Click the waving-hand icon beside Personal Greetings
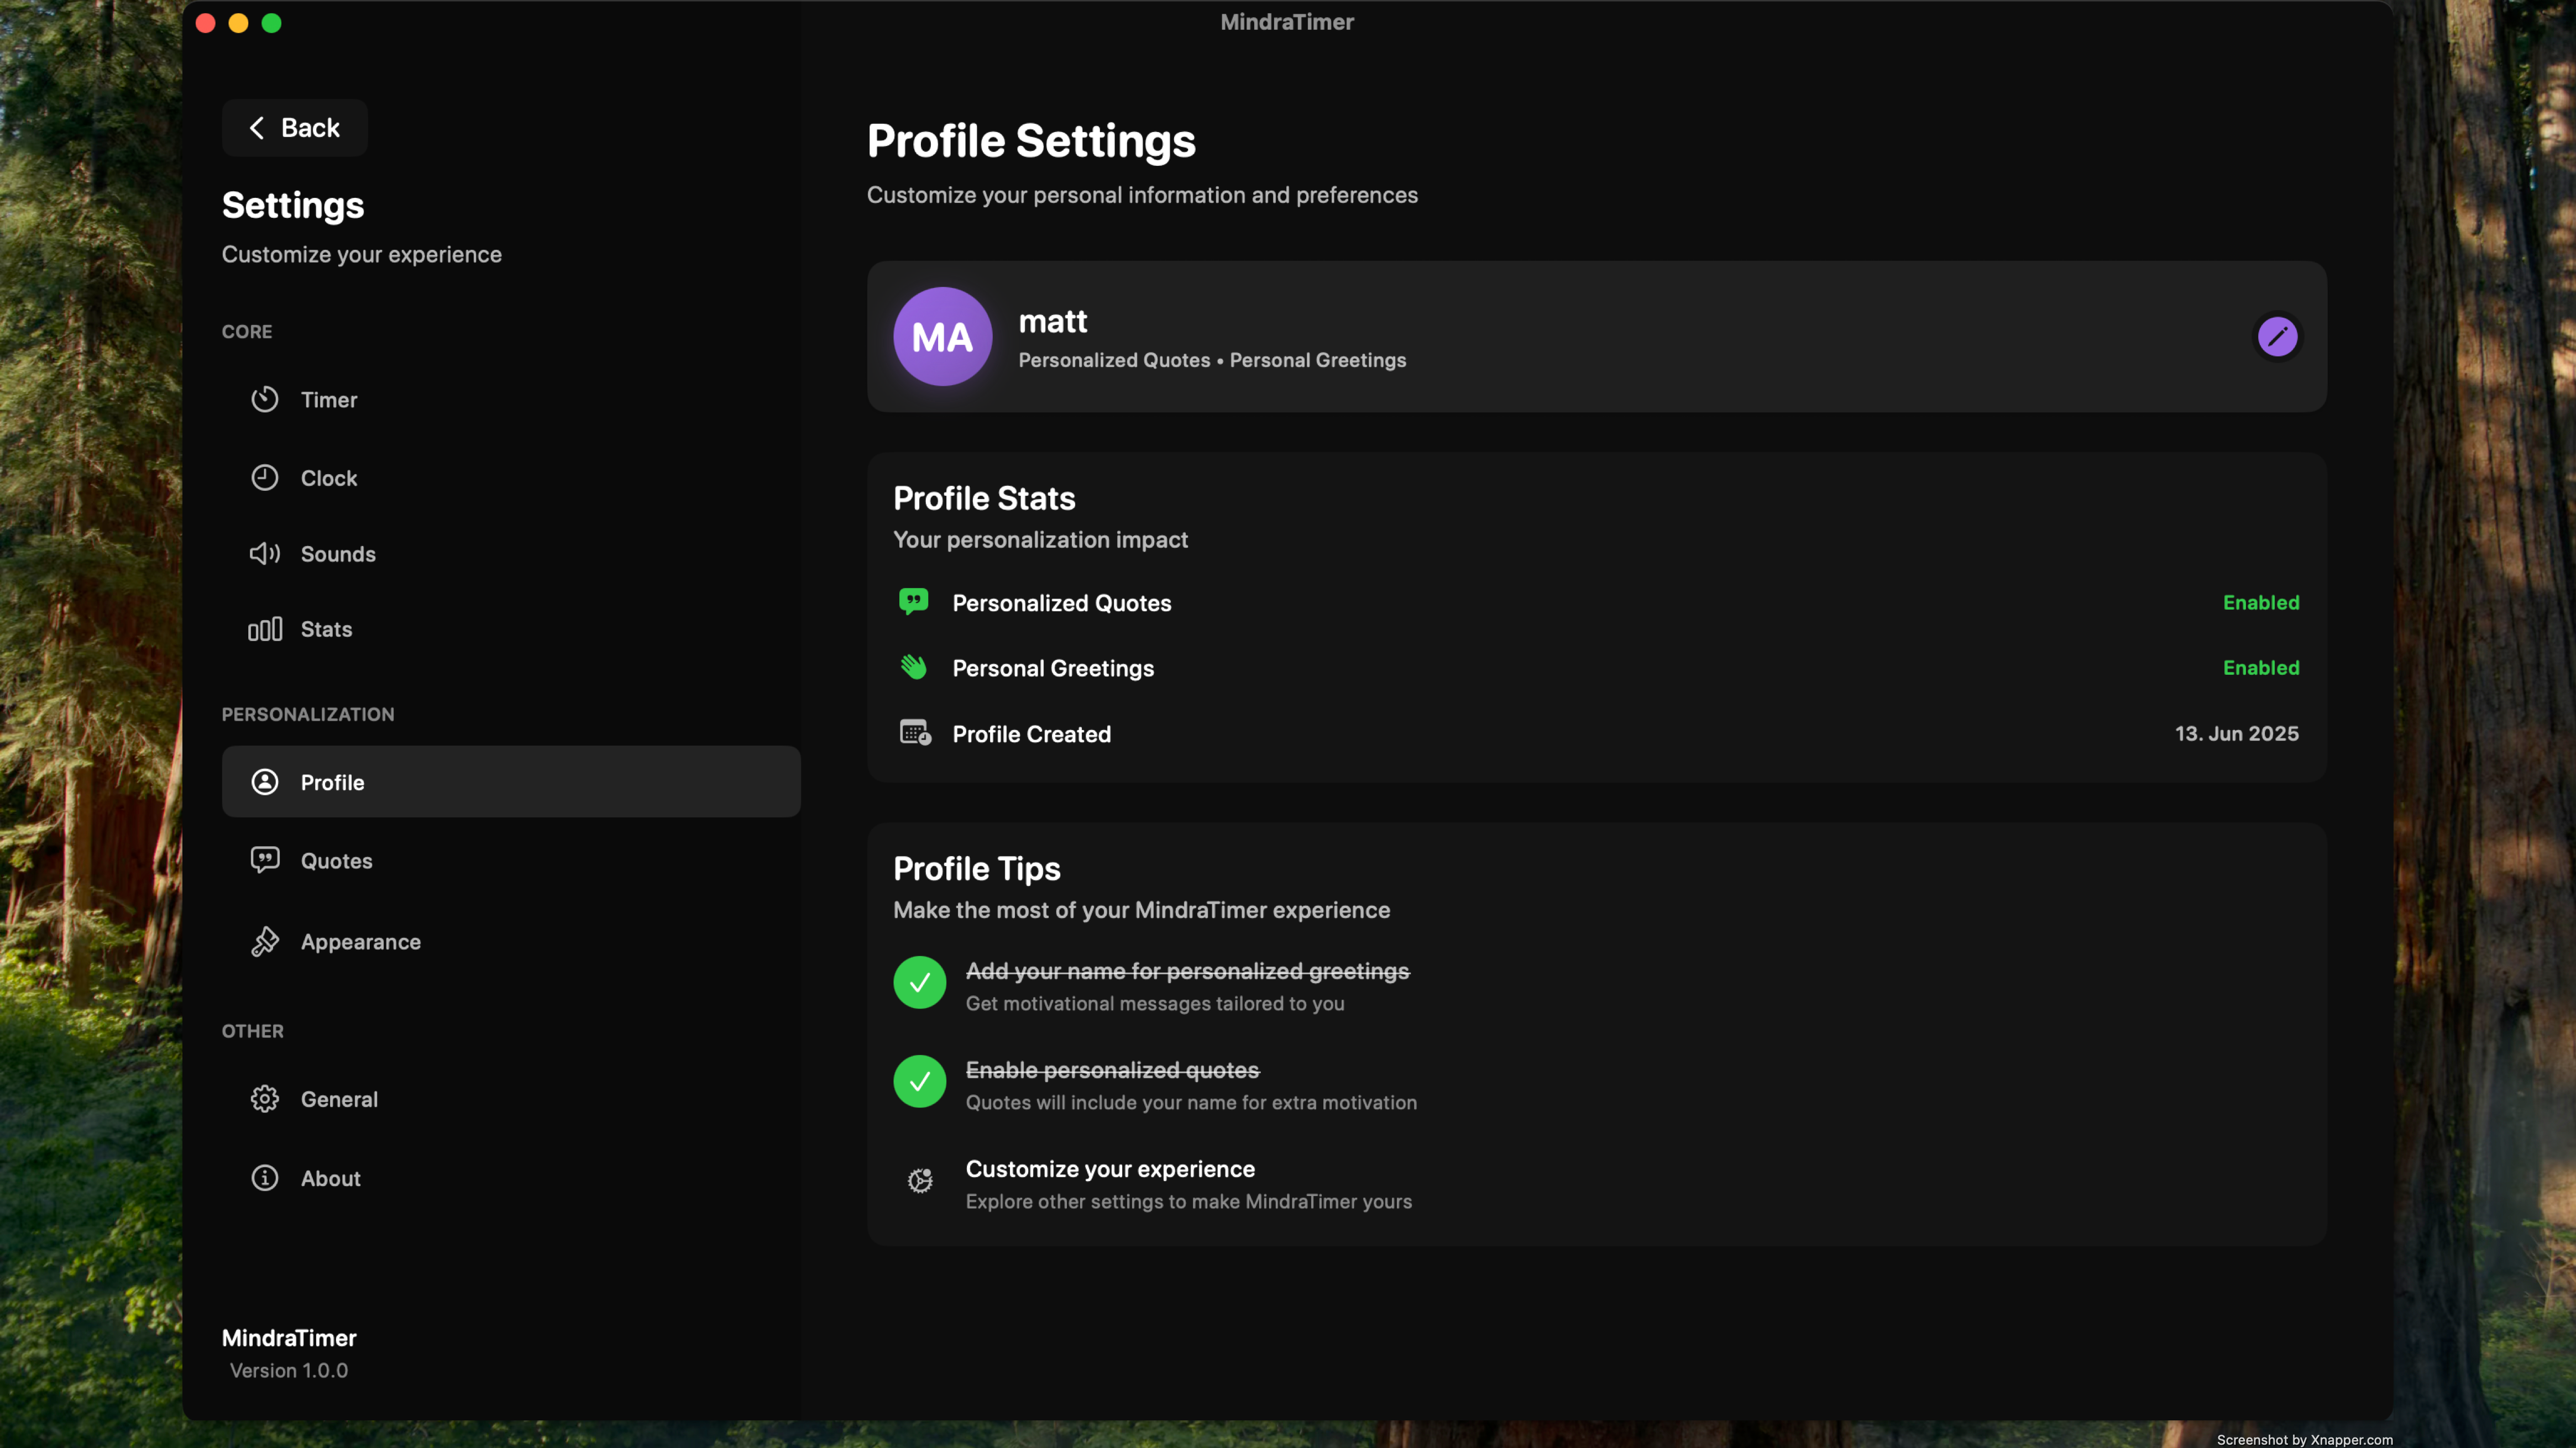The image size is (2576, 1448). (x=914, y=667)
